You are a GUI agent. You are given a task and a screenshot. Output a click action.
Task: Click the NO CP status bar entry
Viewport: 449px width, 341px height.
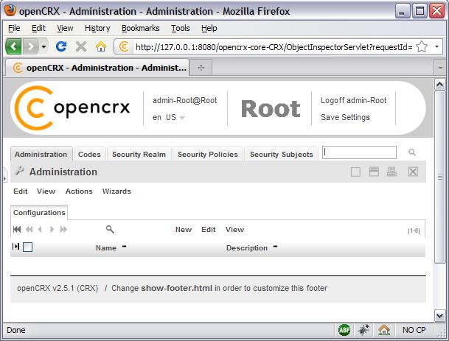414,330
